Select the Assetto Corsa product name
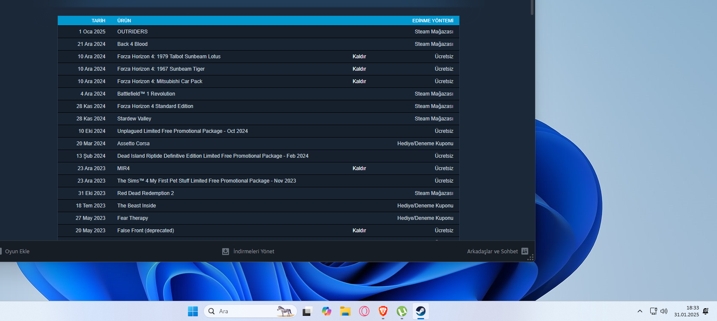This screenshot has height=321, width=717. tap(134, 144)
